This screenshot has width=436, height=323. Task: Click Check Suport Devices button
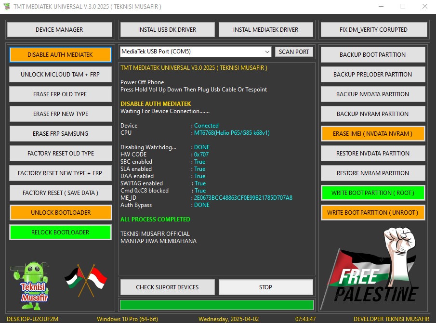(167, 287)
